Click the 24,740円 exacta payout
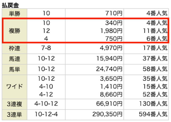 click(x=109, y=69)
